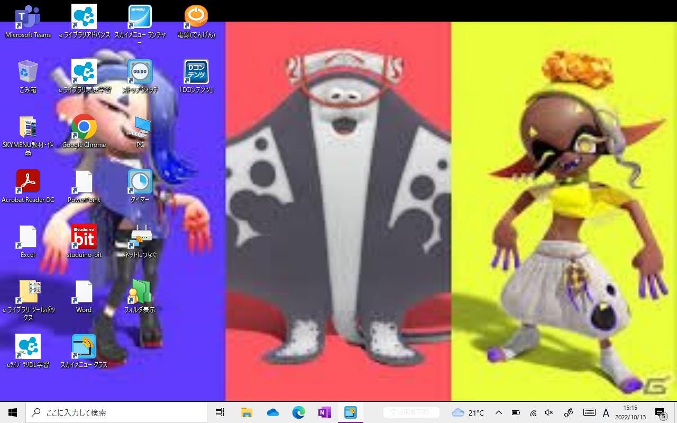Open the Windows Start menu
The image size is (677, 423).
click(x=13, y=412)
